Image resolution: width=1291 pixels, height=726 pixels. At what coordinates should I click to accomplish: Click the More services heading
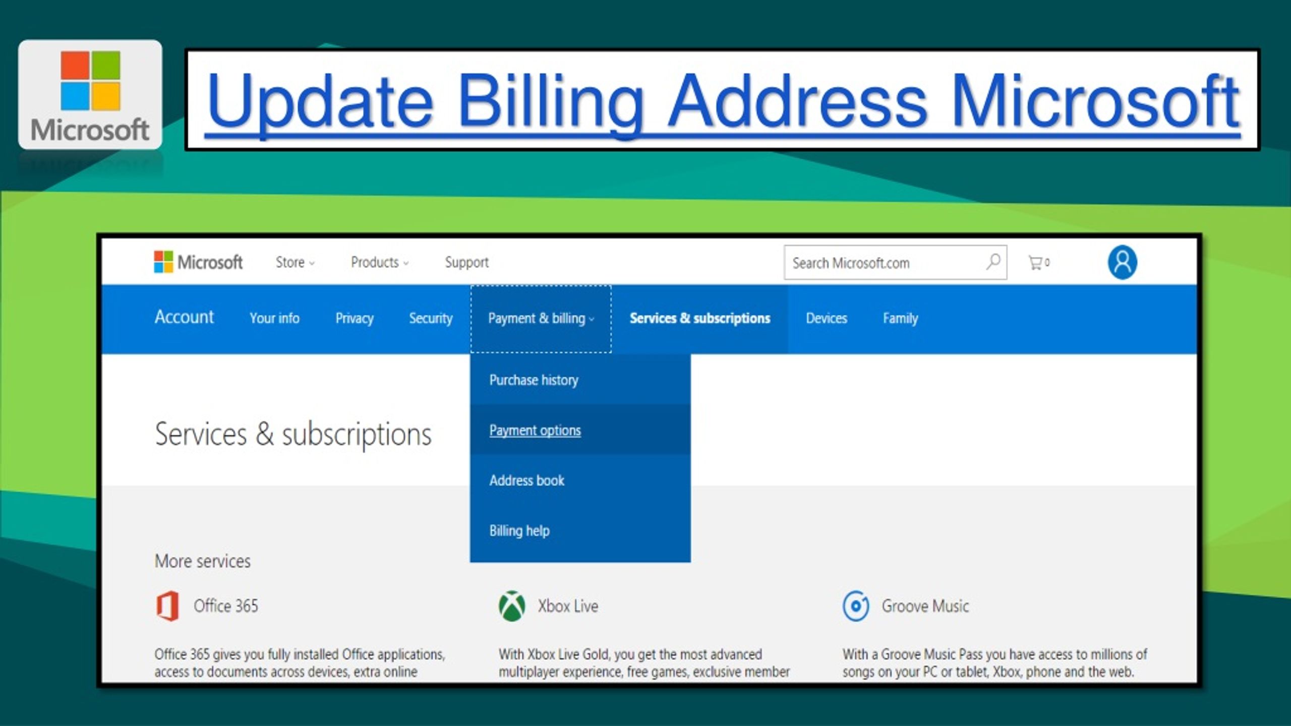(x=202, y=561)
